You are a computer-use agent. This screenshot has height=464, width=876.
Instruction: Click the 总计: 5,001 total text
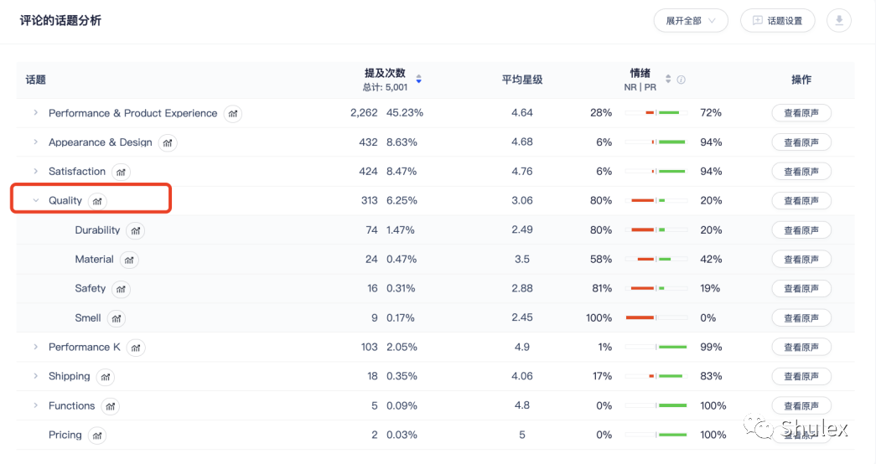point(385,87)
